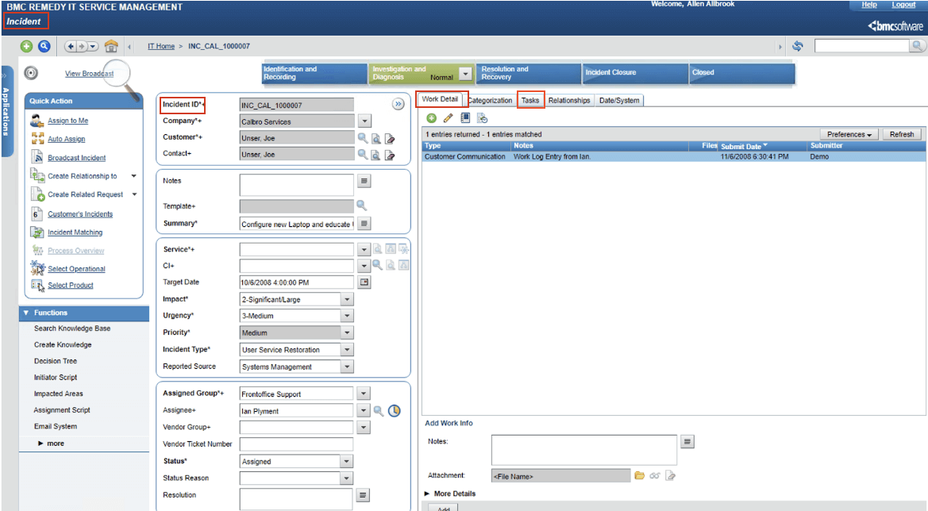This screenshot has height=511, width=928.
Task: Open the Resolution field editor icon
Action: coord(364,495)
